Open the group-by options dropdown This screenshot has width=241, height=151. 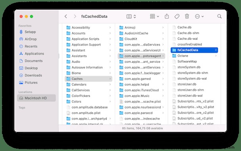[x=155, y=16]
